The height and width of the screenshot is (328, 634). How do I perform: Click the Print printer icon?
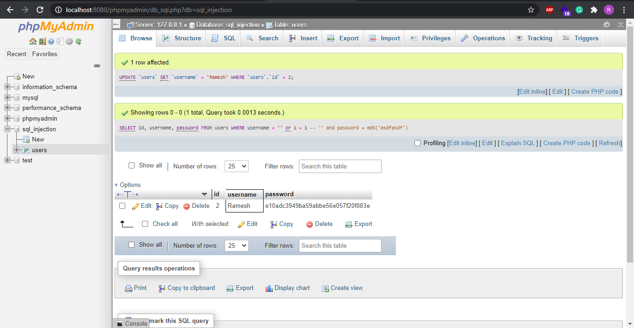tap(129, 288)
